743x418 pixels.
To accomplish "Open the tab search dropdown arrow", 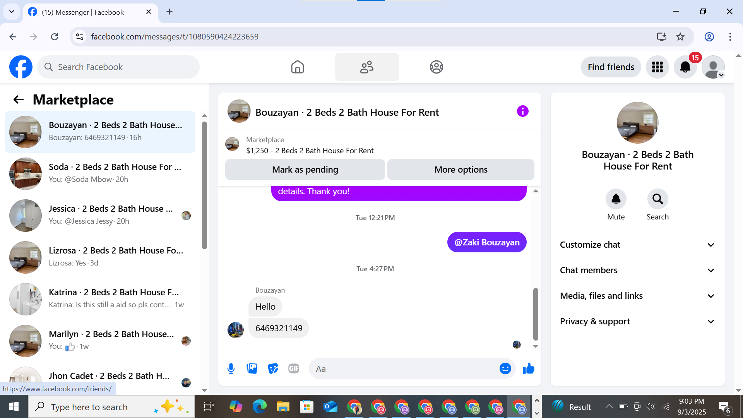I will tap(12, 12).
